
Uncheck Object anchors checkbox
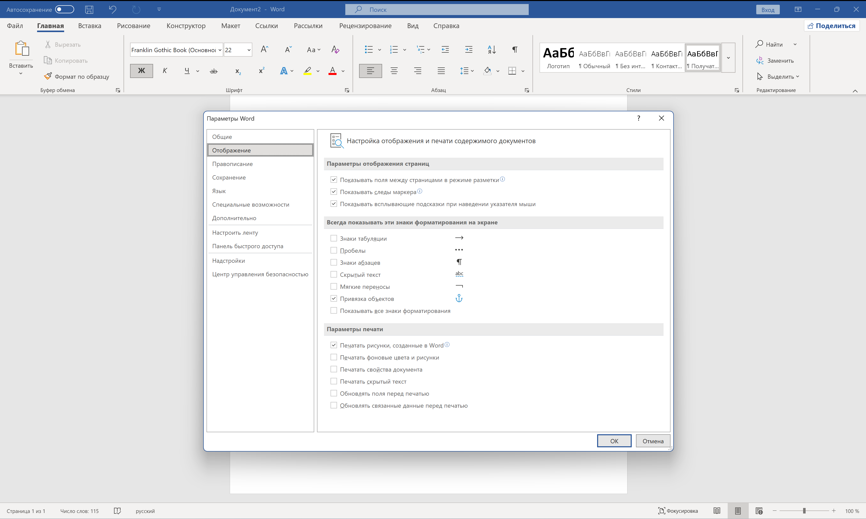(334, 298)
